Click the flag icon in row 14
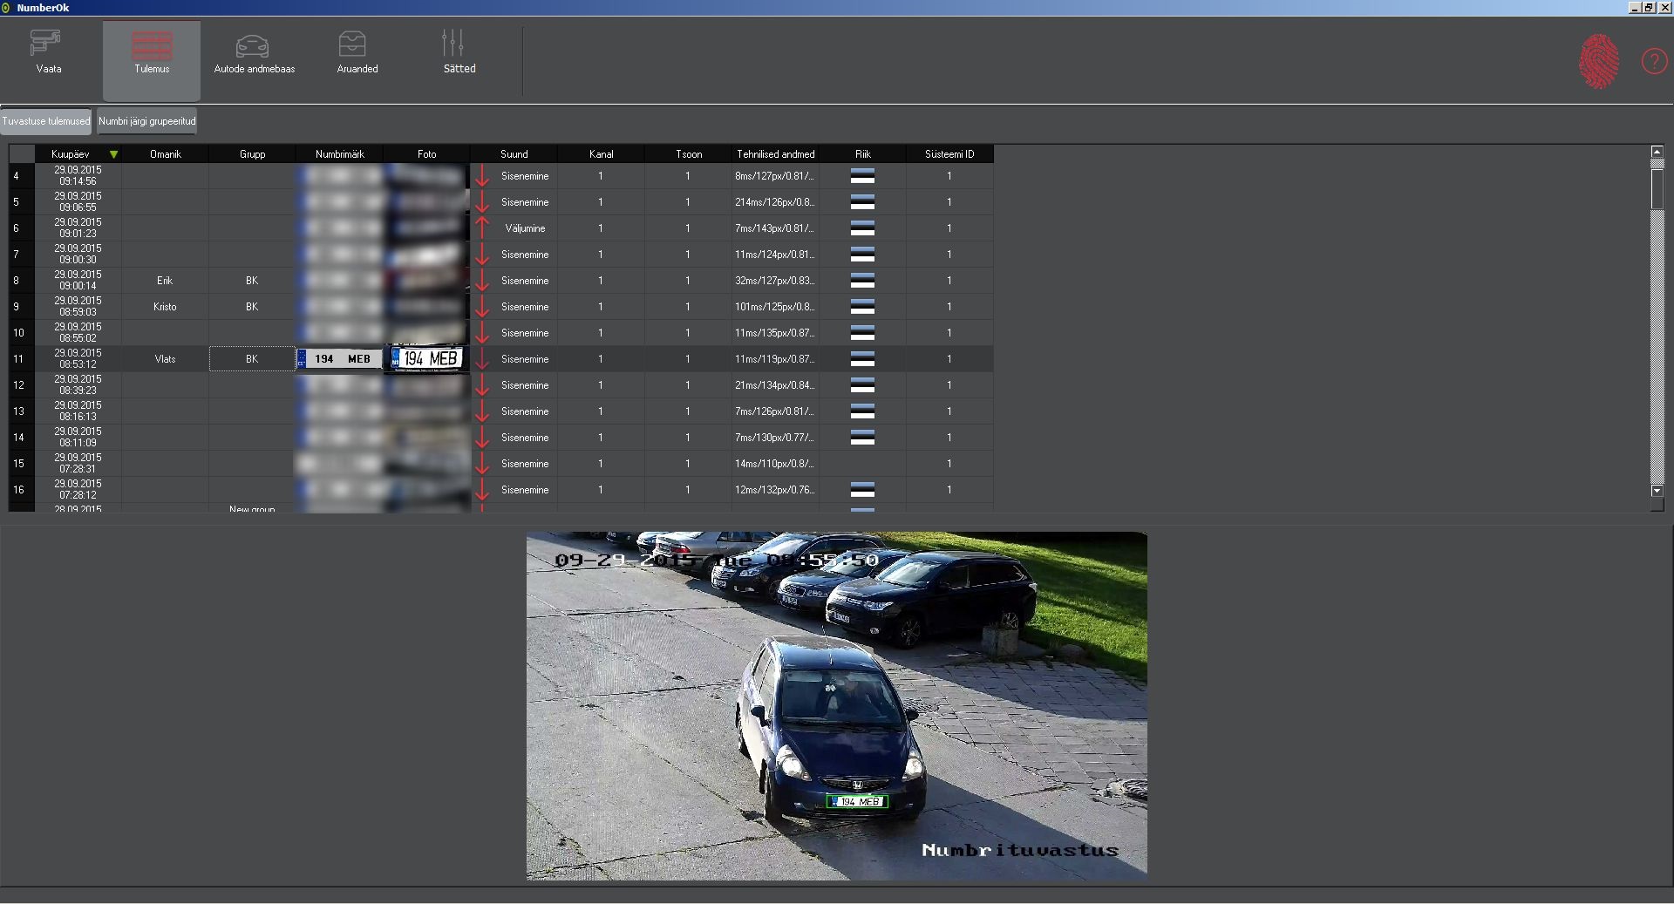1674x904 pixels. [x=862, y=438]
